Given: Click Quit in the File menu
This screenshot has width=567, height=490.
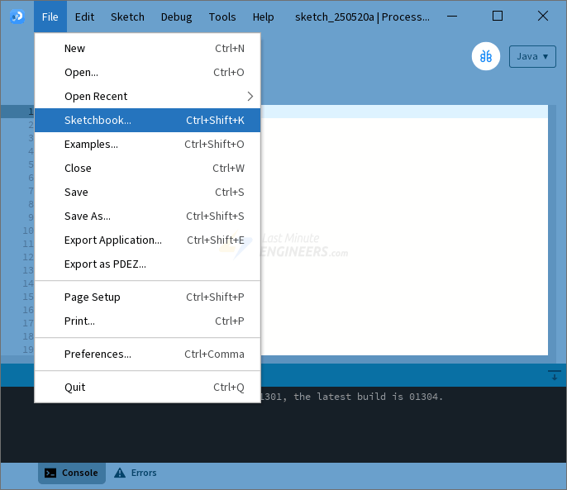Looking at the screenshot, I should (x=147, y=387).
